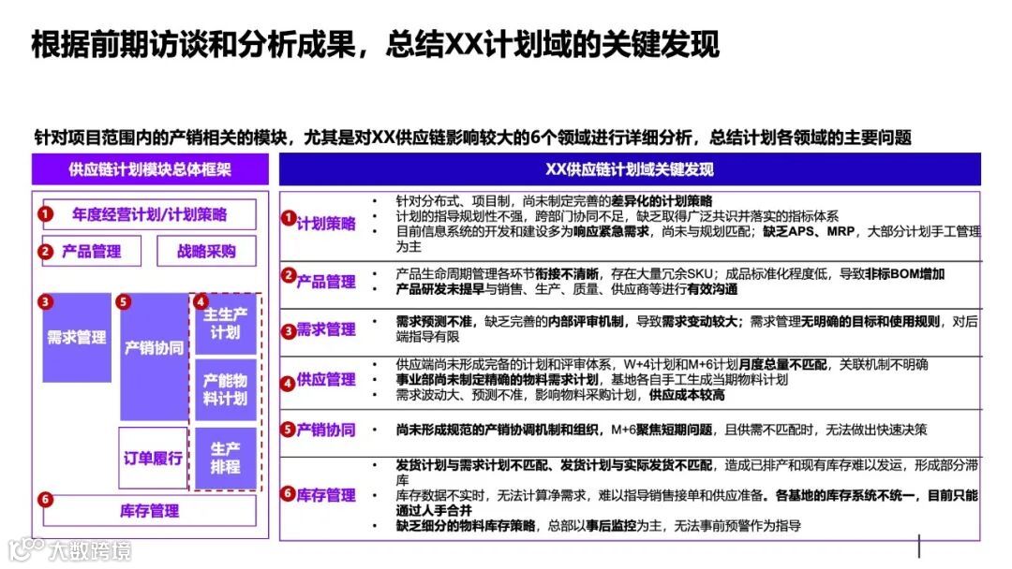Click bullet text 事业部尚未制定精确的物料需求计划

coord(592,380)
